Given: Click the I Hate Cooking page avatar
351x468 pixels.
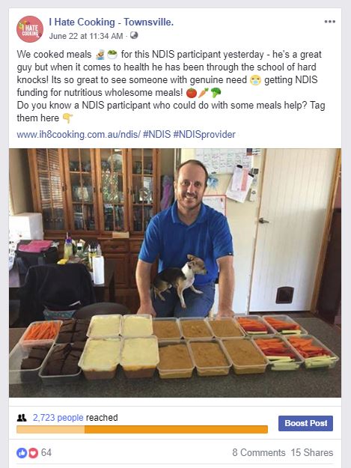Looking at the screenshot, I should [x=30, y=29].
